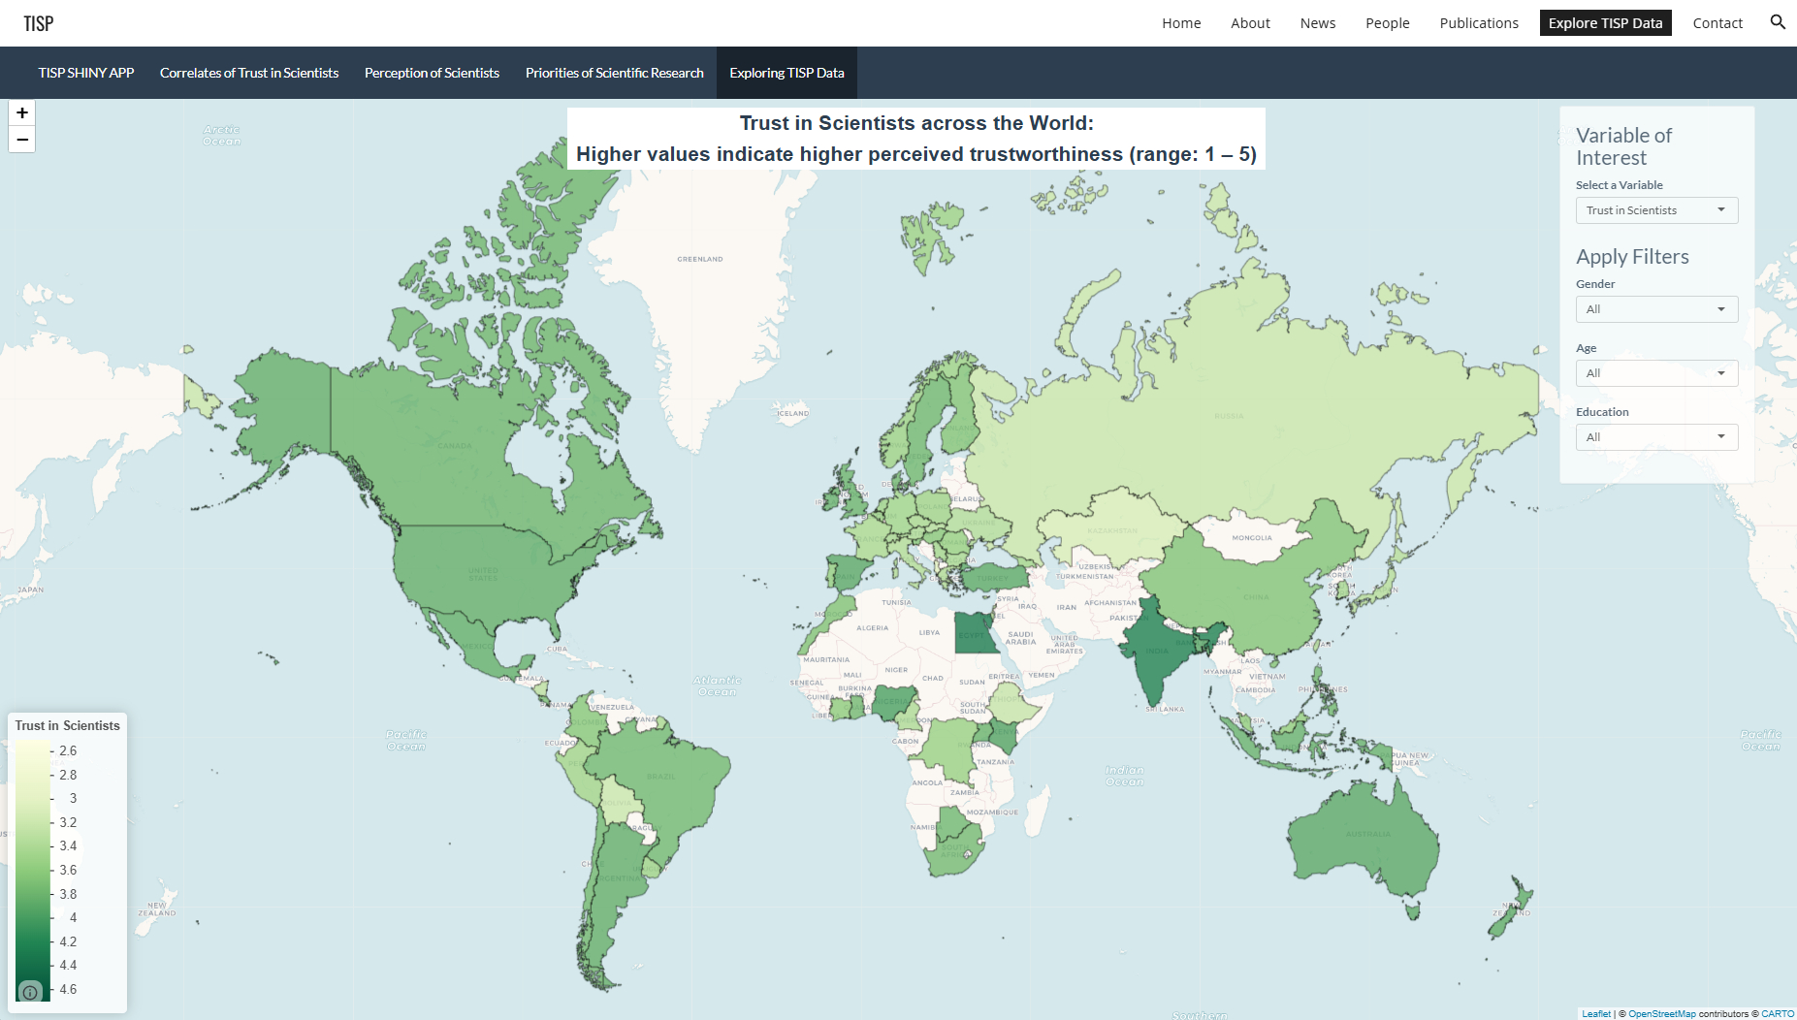1797x1020 pixels.
Task: Click the map zoom in plus button
Action: [22, 113]
